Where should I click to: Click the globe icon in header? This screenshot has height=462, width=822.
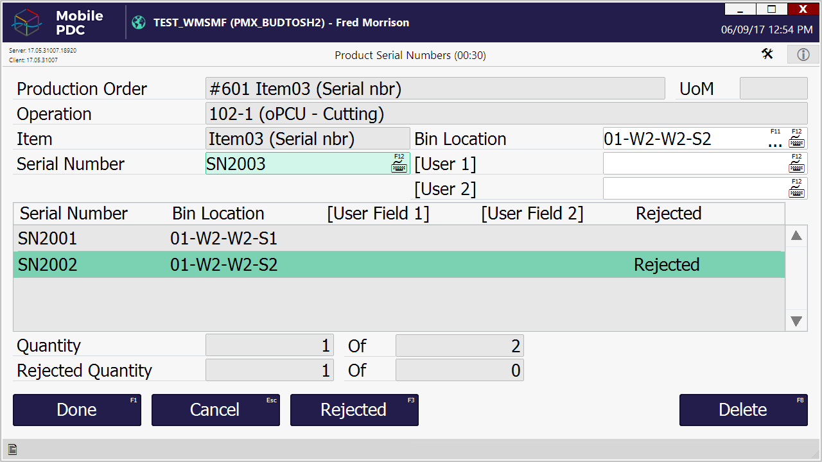coord(138,22)
